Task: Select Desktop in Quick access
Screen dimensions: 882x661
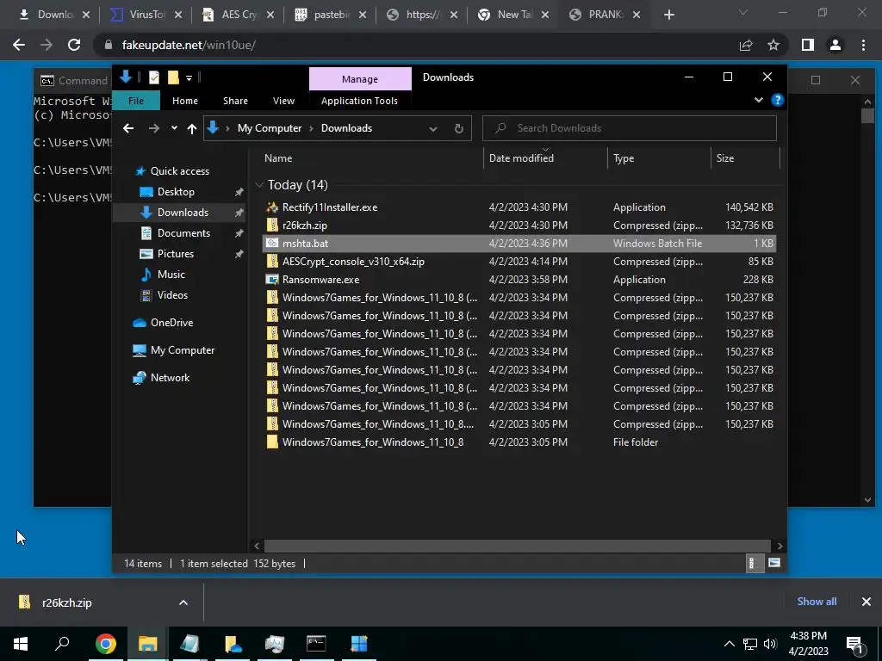Action: point(176,192)
